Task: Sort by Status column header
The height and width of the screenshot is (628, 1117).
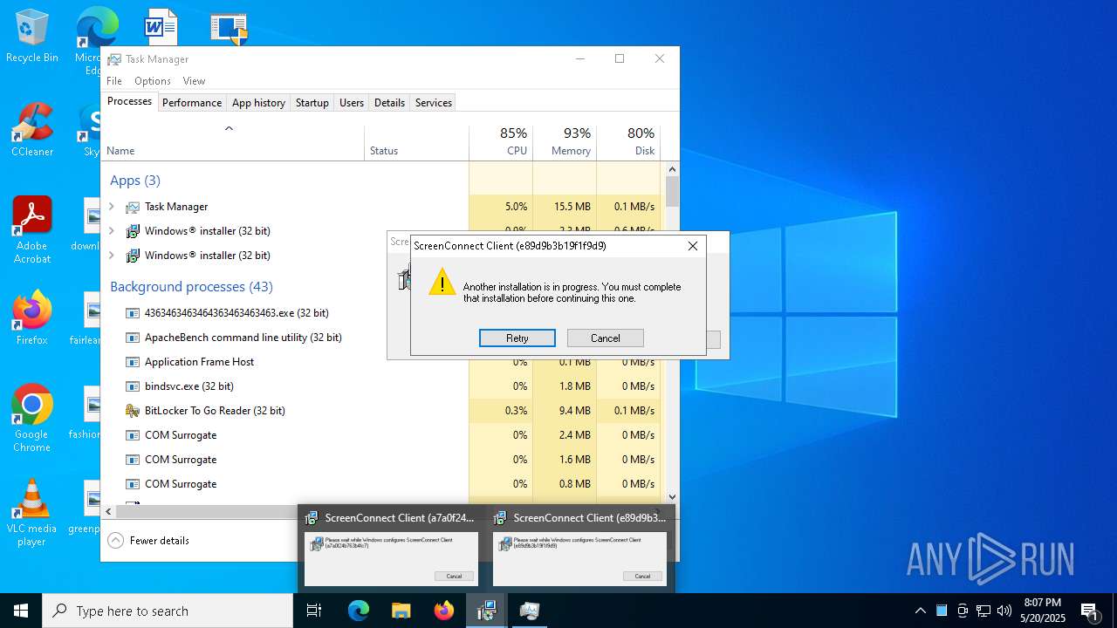Action: [x=416, y=143]
